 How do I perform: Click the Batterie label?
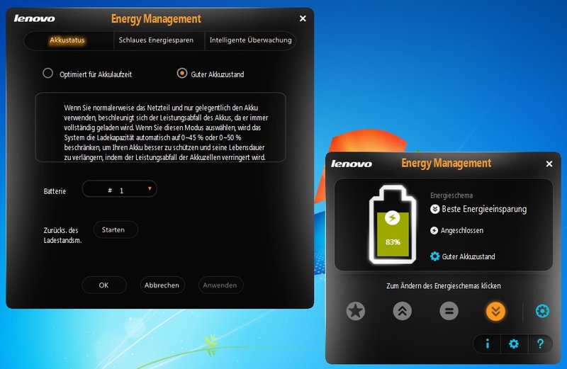click(x=55, y=191)
